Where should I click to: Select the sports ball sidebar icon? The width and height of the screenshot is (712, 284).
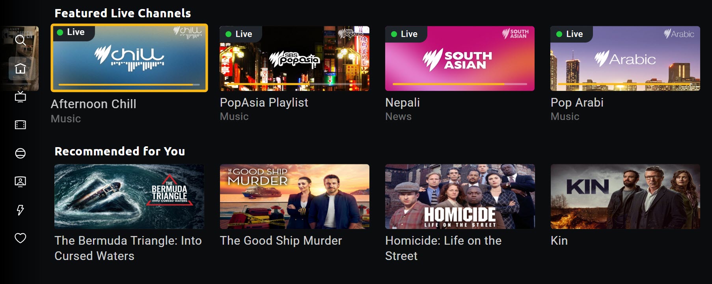click(x=20, y=153)
